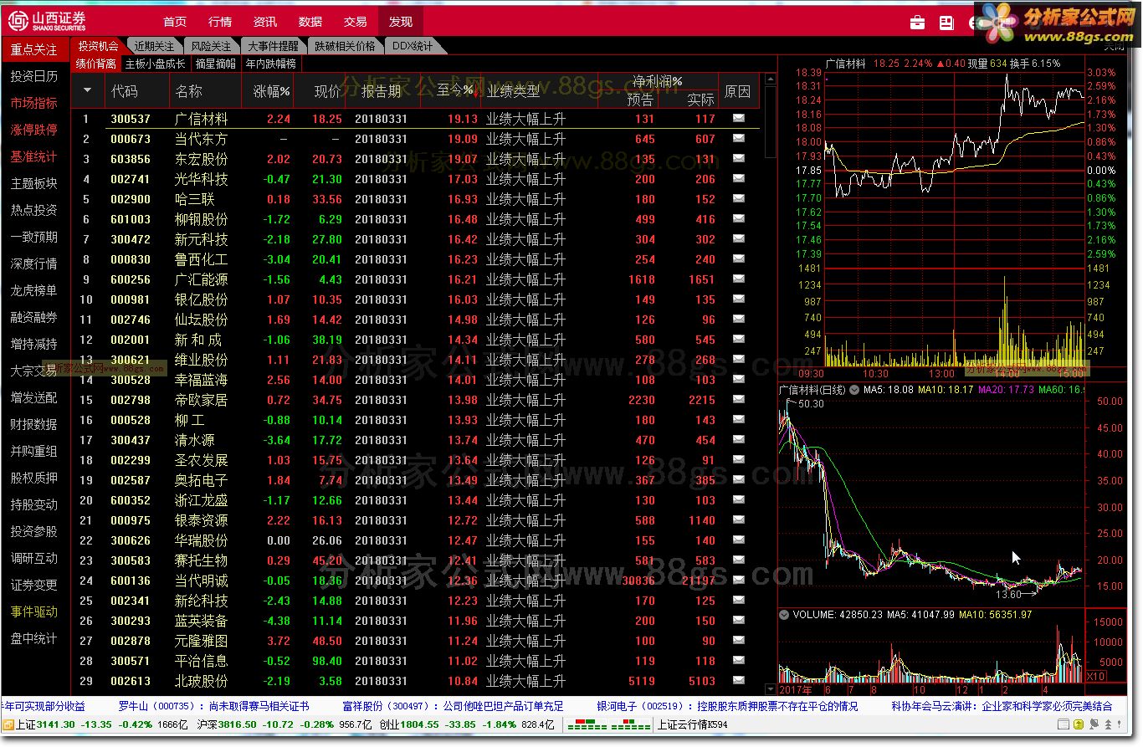Image resolution: width=1143 pixels, height=747 pixels.
Task: Open the envelope reason icon for 当代东方
Action: coord(738,139)
